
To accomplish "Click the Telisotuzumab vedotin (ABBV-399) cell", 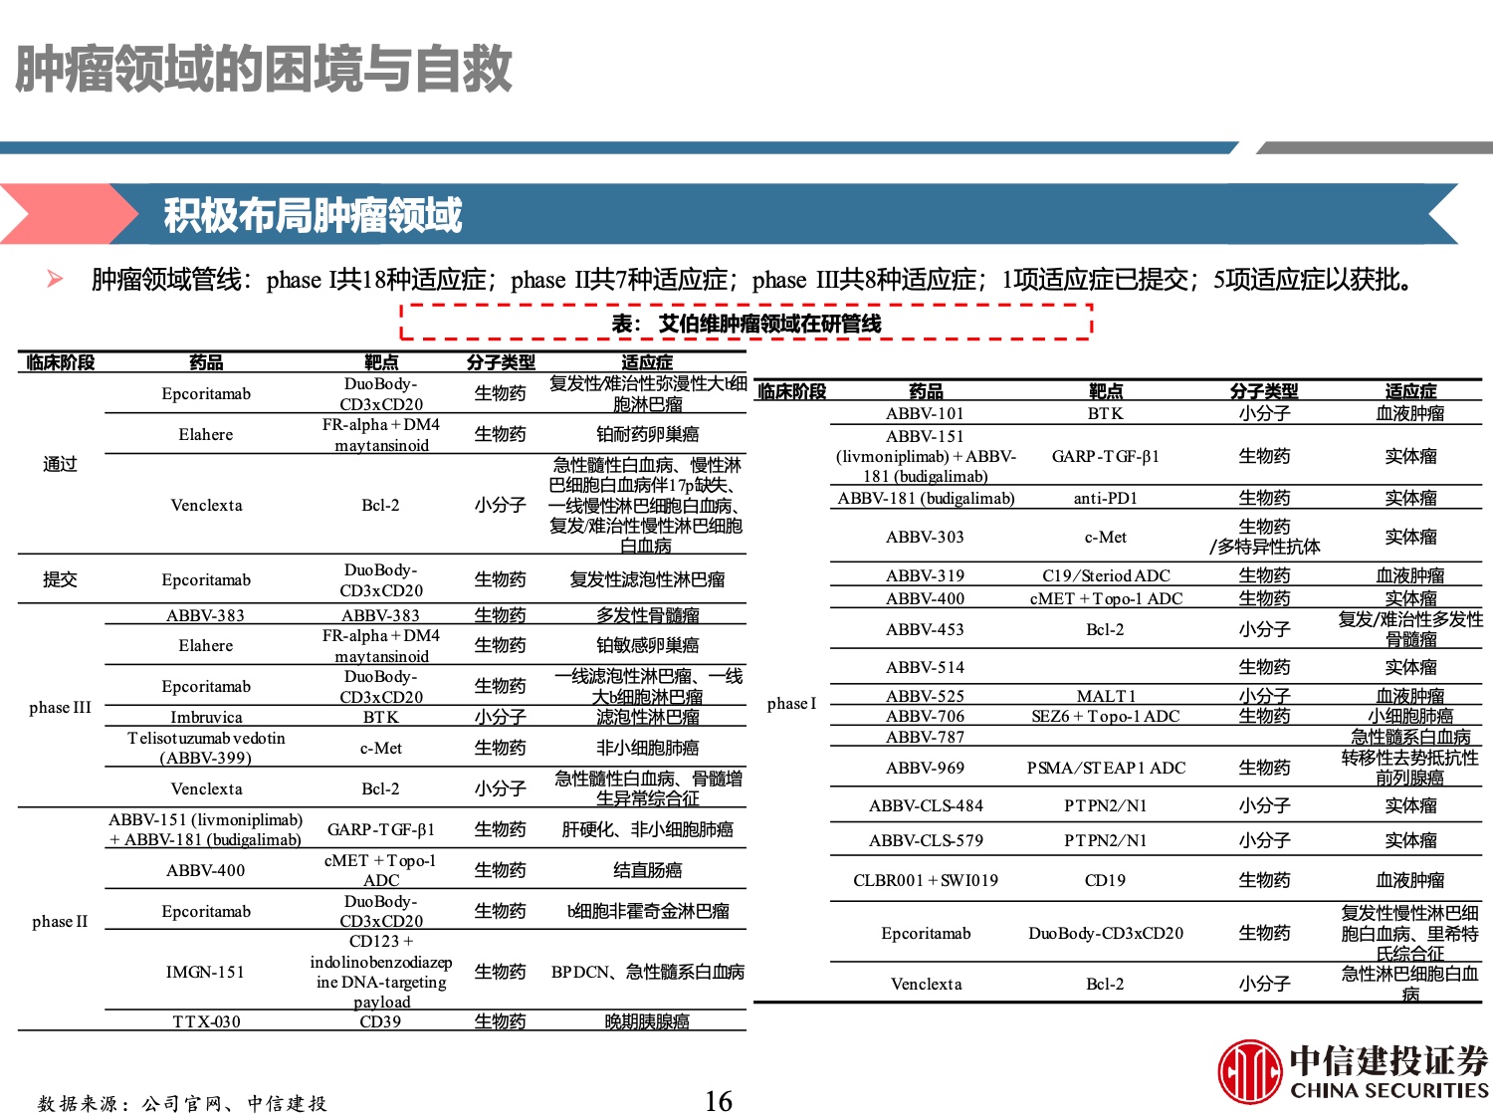I will 206,748.
